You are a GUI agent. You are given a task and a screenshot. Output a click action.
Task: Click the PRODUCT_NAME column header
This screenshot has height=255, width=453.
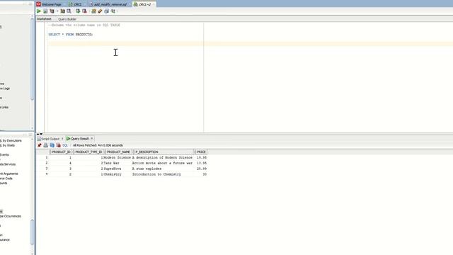click(118, 152)
